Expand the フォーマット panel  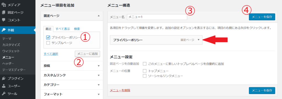pos(72,94)
